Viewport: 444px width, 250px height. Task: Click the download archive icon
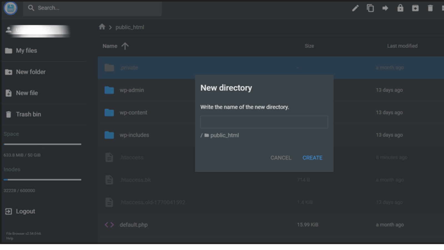(415, 8)
